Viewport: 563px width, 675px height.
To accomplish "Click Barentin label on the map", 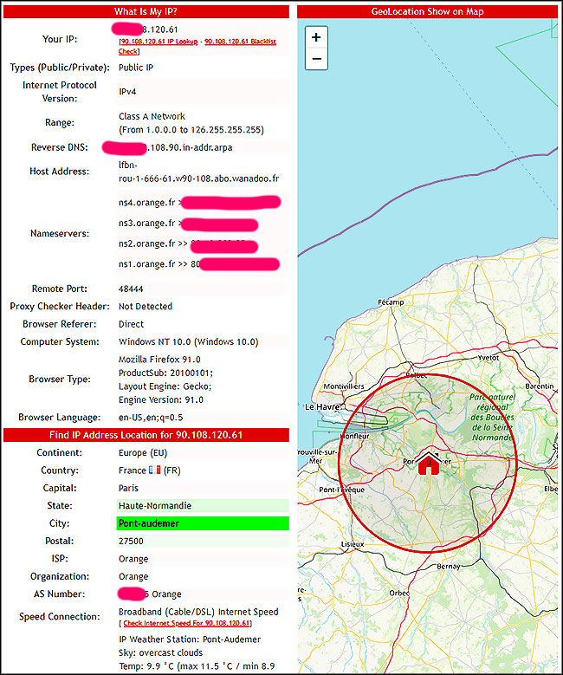I will (540, 386).
